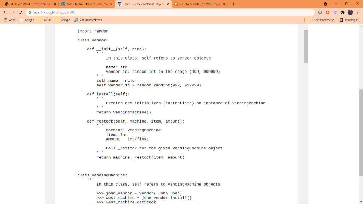Click the ad blocker extension icon
The width and height of the screenshot is (363, 204).
click(320, 12)
